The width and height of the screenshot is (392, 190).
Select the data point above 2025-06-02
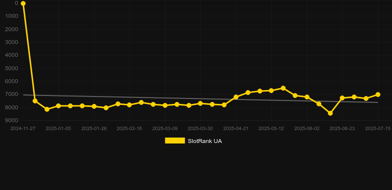coord(307,97)
